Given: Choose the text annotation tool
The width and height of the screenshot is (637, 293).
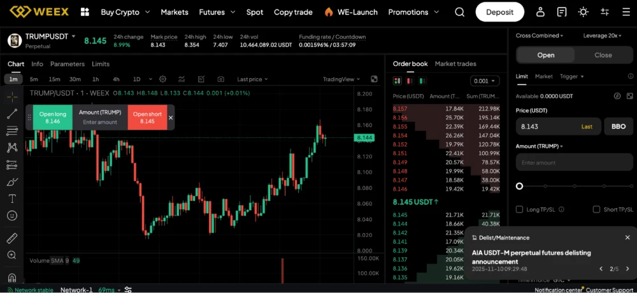Looking at the screenshot, I should tap(11, 199).
